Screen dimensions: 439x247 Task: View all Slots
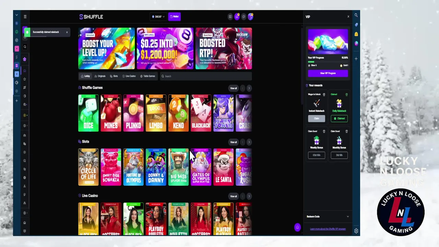[x=234, y=142]
